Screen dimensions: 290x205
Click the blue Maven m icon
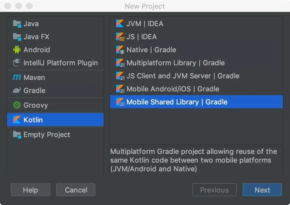click(x=17, y=77)
